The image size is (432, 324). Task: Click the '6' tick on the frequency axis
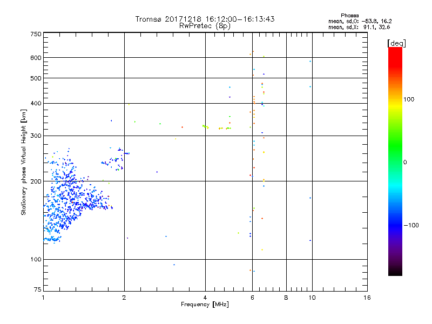252,298
